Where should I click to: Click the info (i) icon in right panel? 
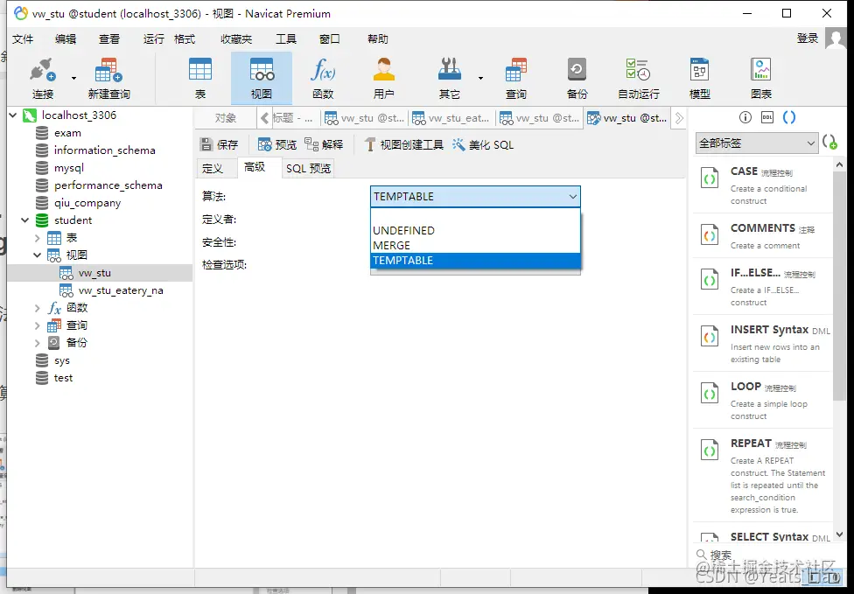point(745,117)
